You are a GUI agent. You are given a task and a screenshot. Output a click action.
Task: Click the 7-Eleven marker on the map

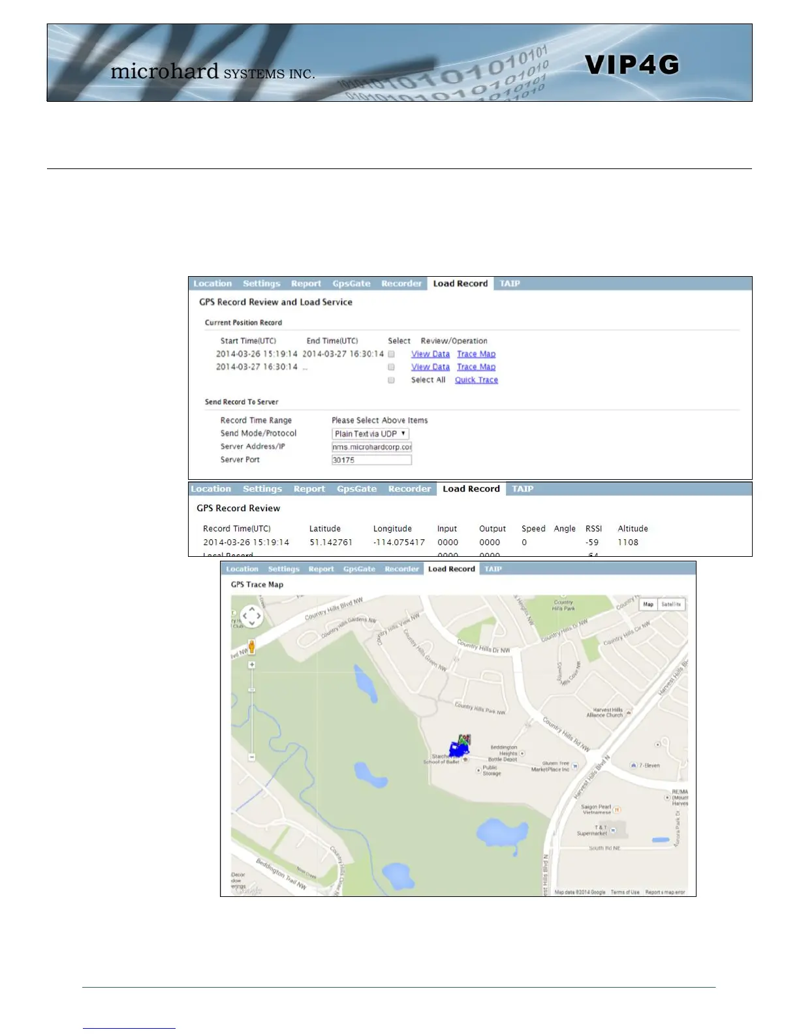pos(633,765)
